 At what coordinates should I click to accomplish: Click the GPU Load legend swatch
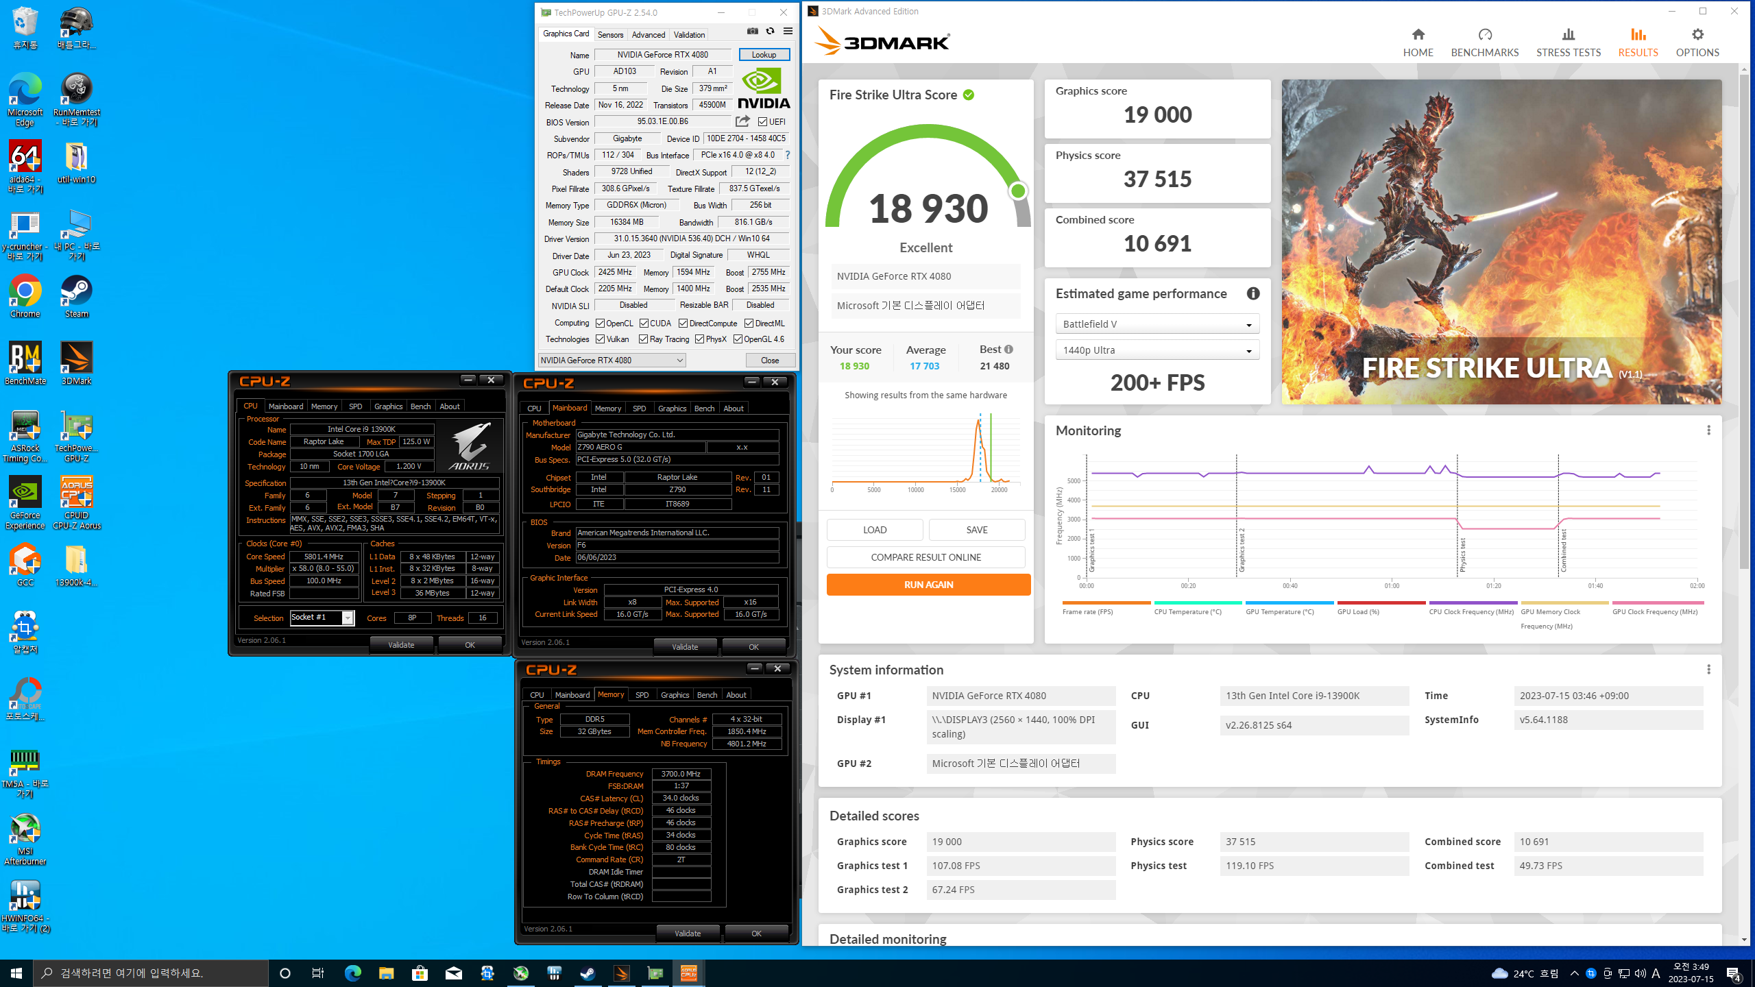pos(1381,602)
